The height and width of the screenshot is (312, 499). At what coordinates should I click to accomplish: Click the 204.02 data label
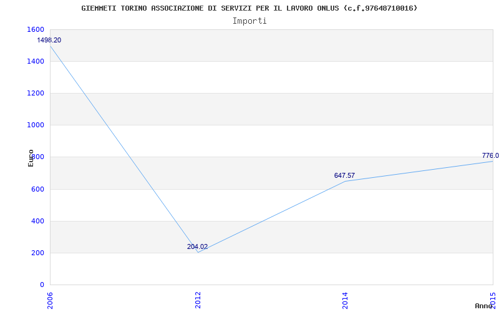(x=197, y=246)
